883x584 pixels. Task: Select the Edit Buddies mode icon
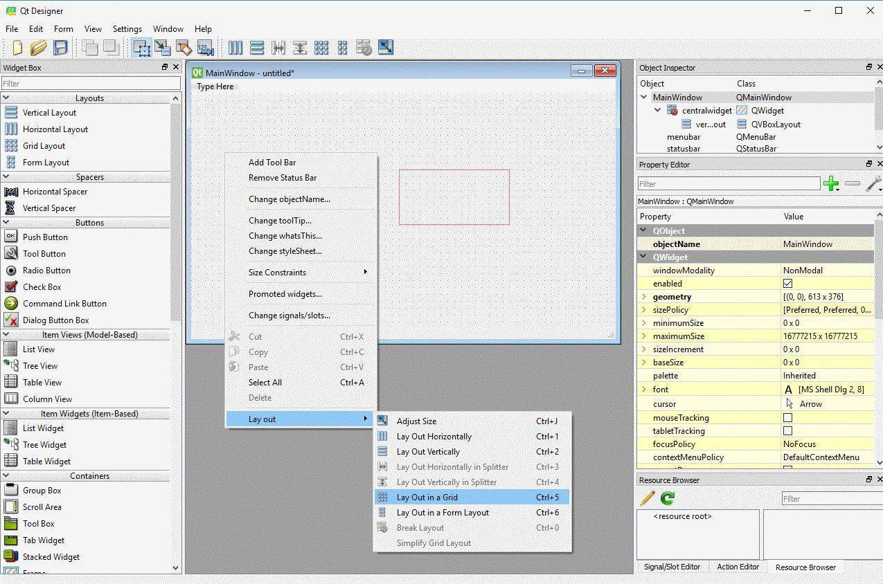(184, 48)
